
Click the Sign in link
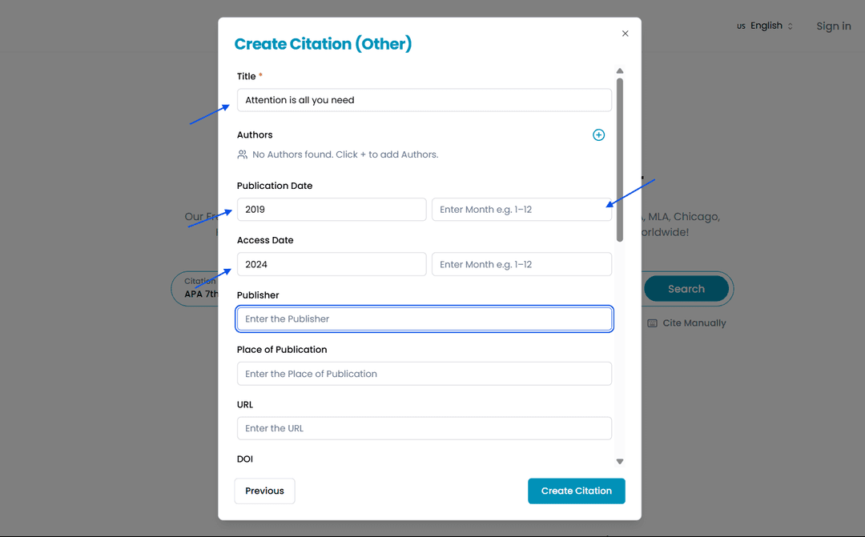point(833,26)
